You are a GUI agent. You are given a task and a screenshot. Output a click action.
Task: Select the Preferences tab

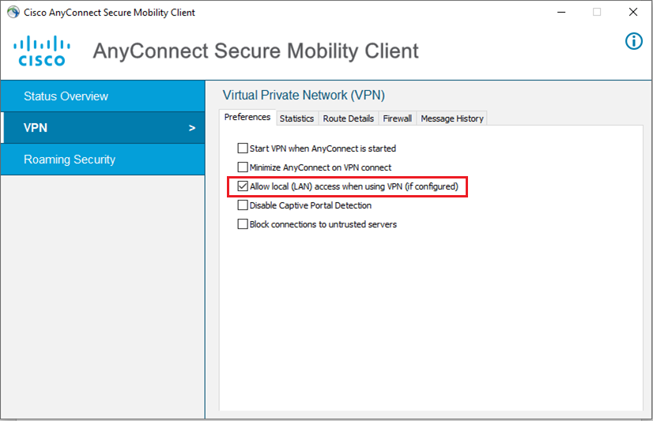pos(247,118)
